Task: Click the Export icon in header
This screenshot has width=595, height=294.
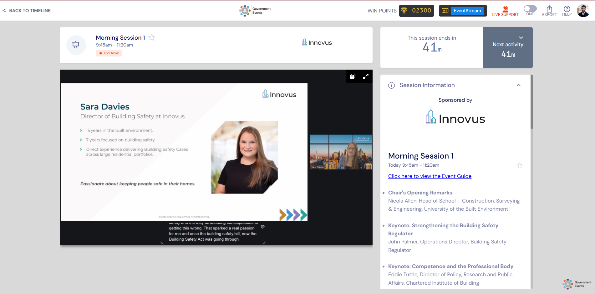Action: click(x=549, y=9)
